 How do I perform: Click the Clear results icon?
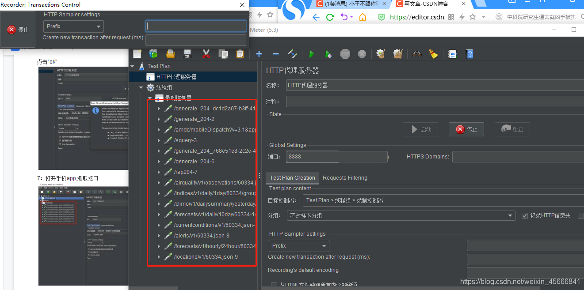tap(381, 54)
